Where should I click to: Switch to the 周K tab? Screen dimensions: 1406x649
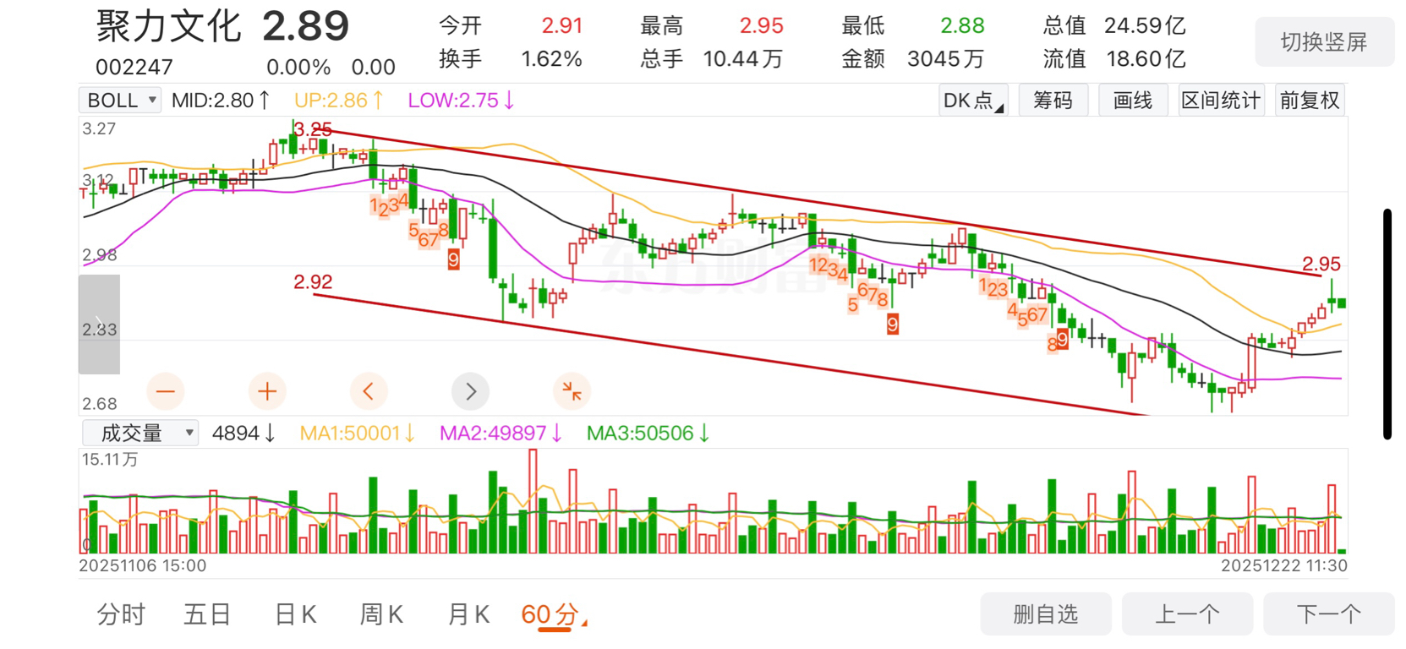(x=382, y=614)
